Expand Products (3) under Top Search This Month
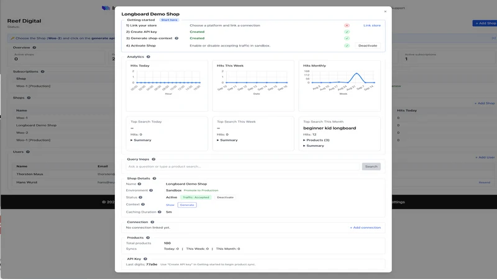 click(x=316, y=140)
